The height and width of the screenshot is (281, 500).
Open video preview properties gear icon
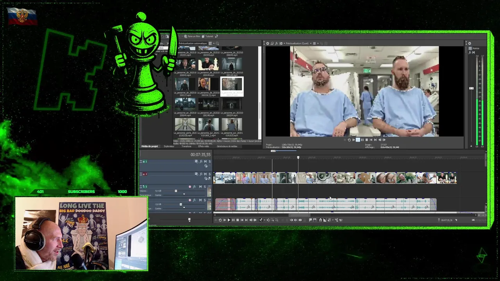268,43
